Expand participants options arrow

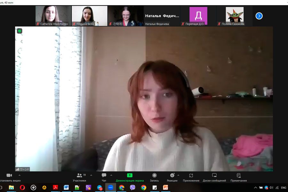click(x=91, y=175)
